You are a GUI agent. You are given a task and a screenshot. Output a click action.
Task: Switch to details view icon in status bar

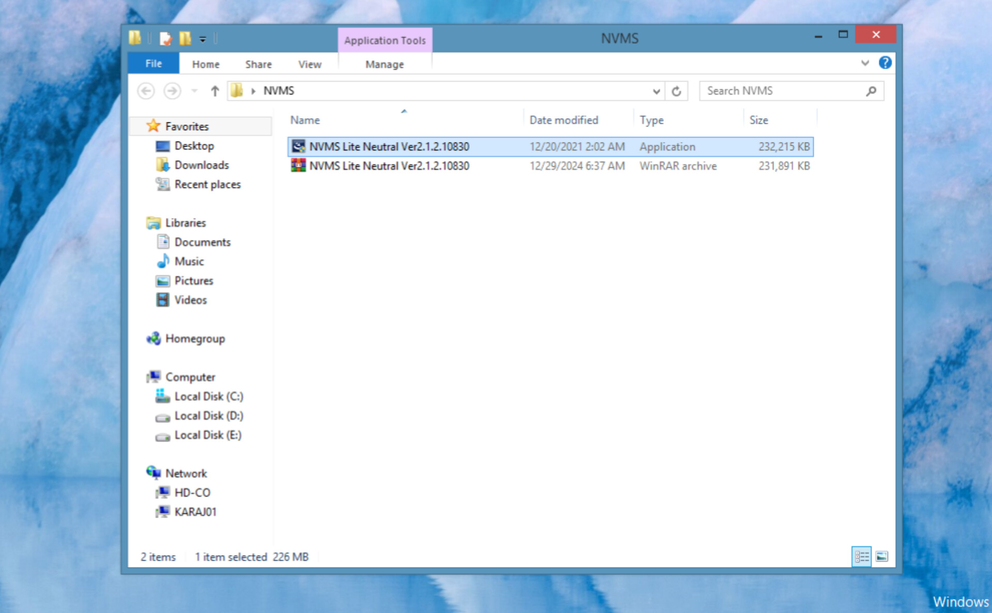coord(861,557)
